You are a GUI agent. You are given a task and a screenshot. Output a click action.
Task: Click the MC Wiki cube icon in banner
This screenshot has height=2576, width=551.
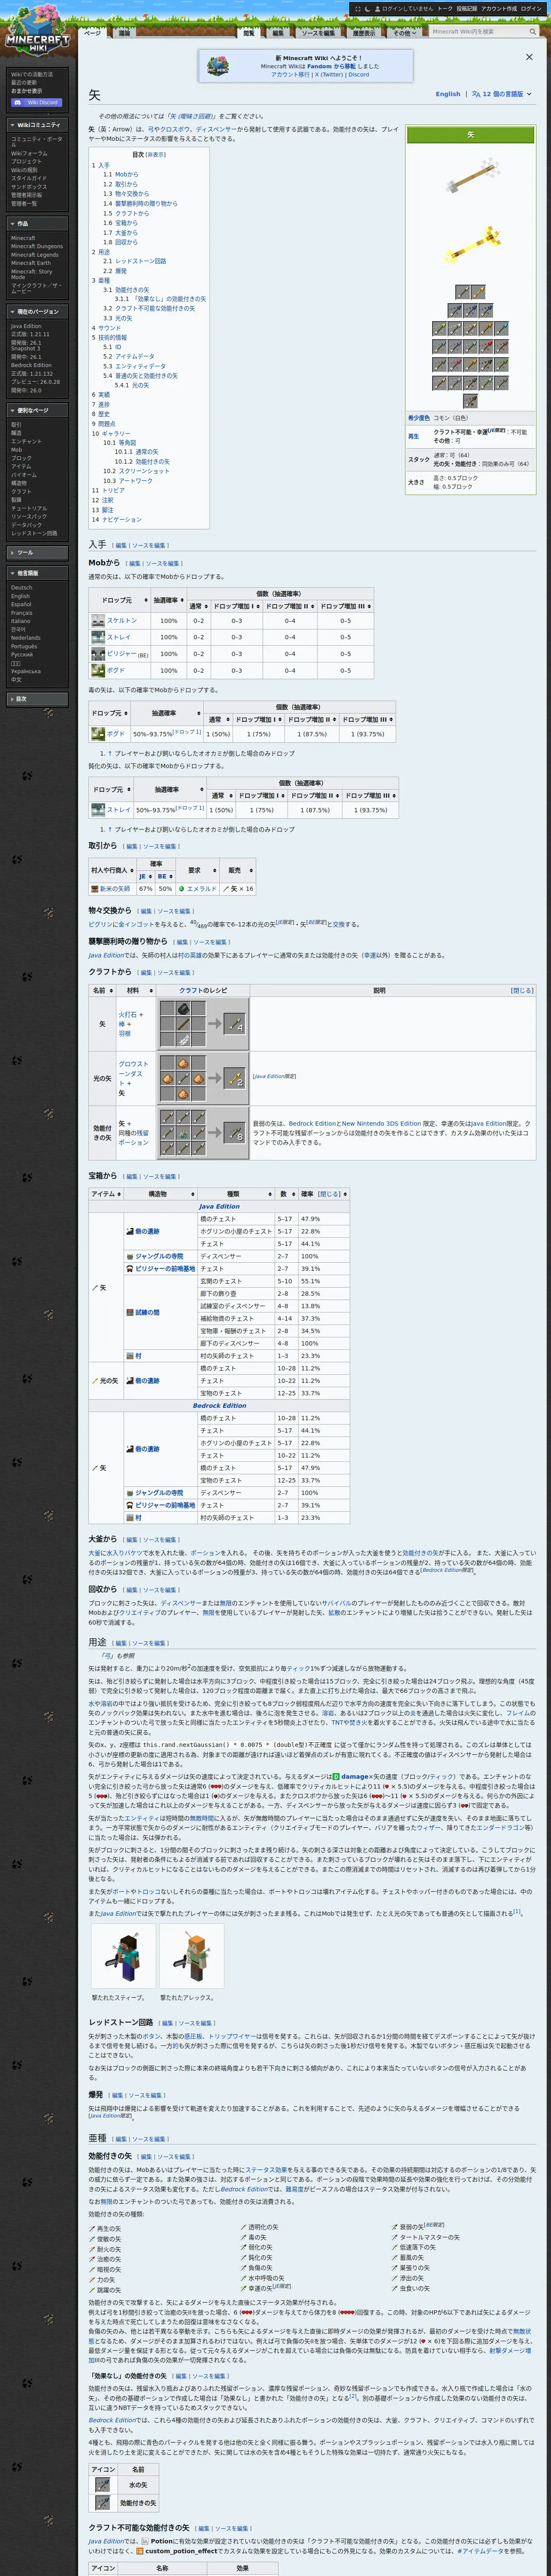[217, 66]
